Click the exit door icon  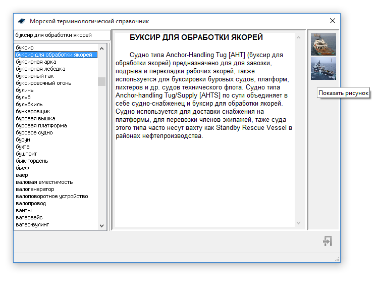point(327,241)
